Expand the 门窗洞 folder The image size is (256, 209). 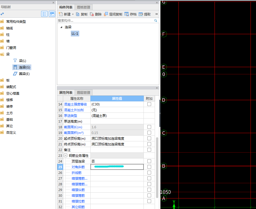[x=2, y=48]
